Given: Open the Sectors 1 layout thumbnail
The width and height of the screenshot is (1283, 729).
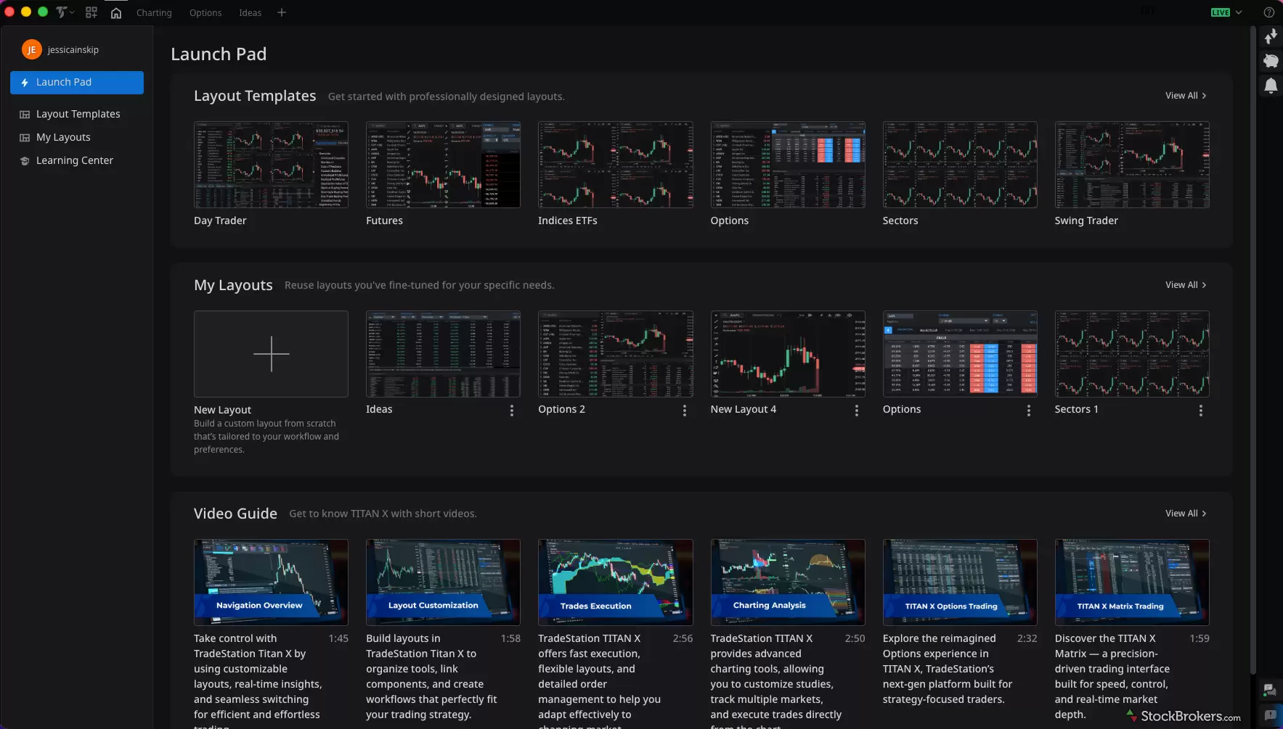Looking at the screenshot, I should [x=1132, y=354].
